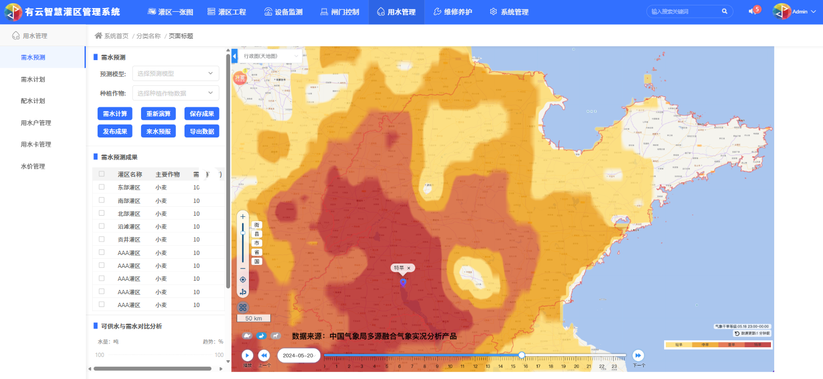Zoom in the map with plus icon

click(x=243, y=216)
